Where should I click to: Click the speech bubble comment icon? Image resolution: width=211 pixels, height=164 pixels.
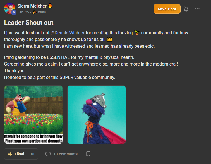pos(48,154)
